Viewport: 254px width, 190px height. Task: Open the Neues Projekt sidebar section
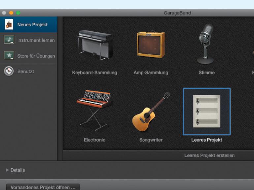[x=29, y=25]
